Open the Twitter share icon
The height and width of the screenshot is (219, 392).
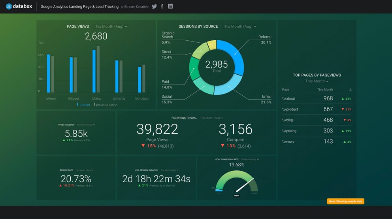coord(154,6)
